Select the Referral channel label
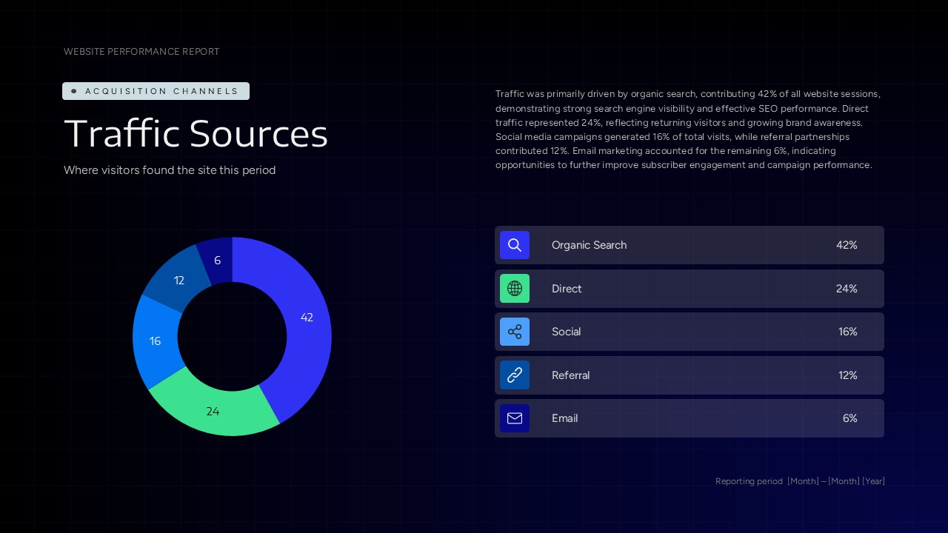The width and height of the screenshot is (948, 533). click(570, 375)
